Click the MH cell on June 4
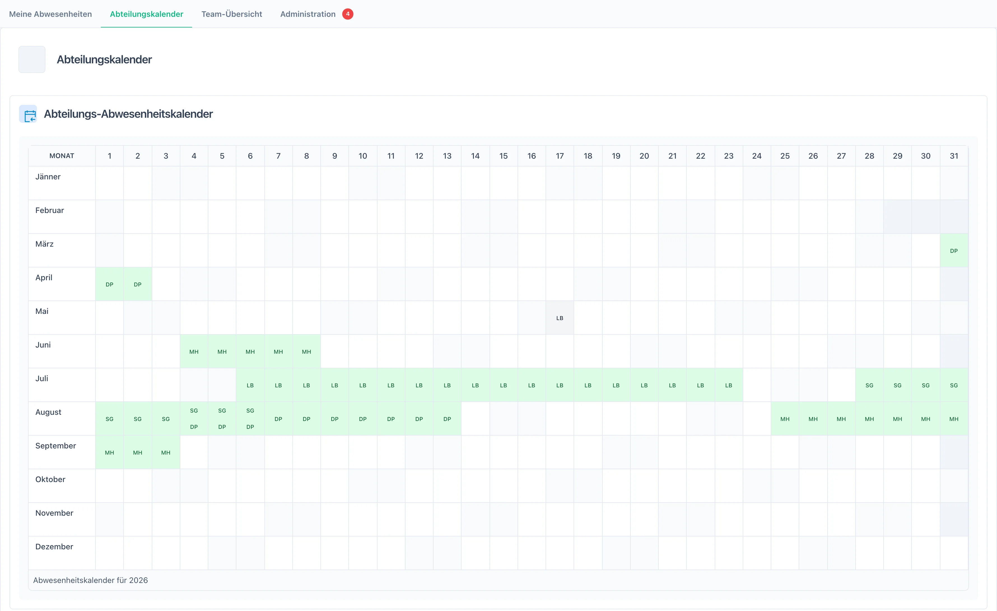 pos(194,351)
